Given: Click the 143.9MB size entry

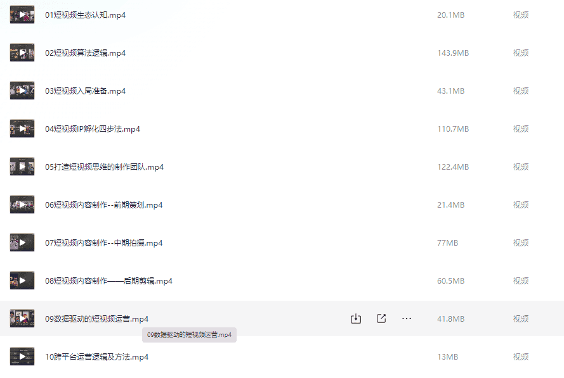Looking at the screenshot, I should click(x=453, y=53).
